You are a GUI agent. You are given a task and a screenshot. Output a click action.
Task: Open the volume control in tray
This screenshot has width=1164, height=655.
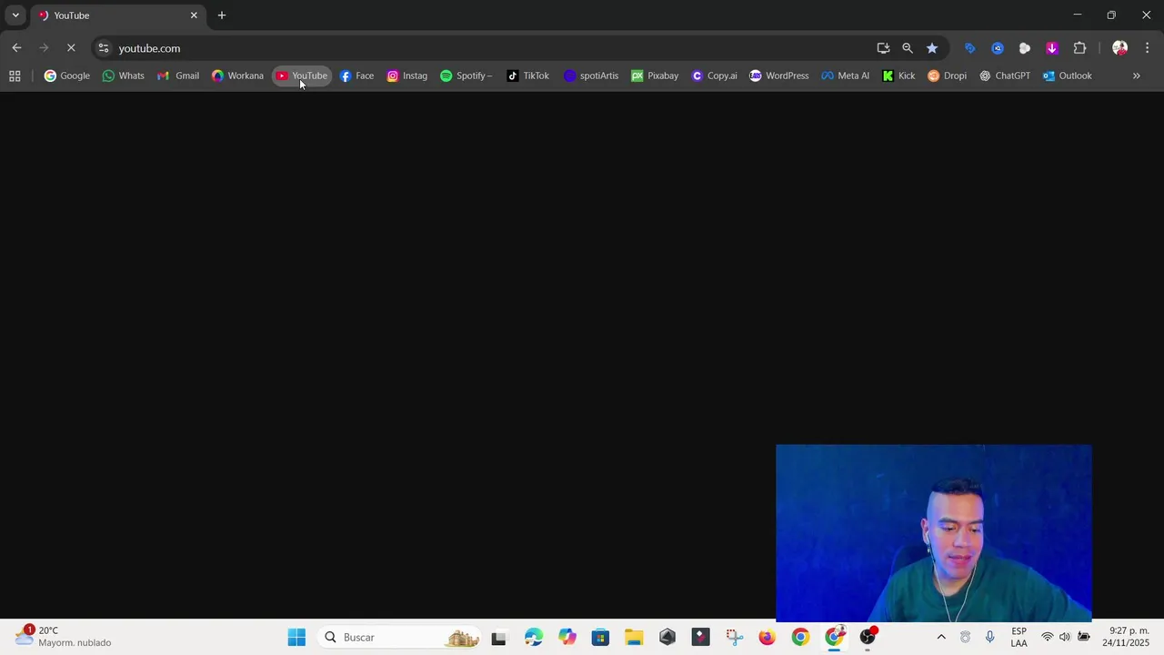(x=1065, y=637)
